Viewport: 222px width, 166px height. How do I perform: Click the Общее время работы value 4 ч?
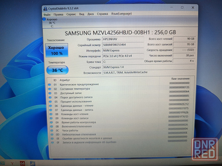point(184,61)
